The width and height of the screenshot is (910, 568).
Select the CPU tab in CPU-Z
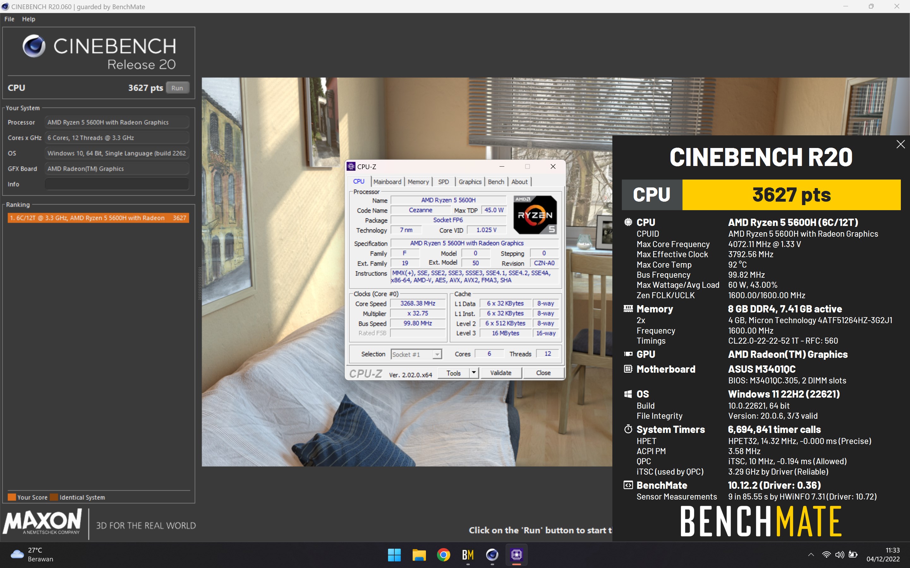coord(359,181)
